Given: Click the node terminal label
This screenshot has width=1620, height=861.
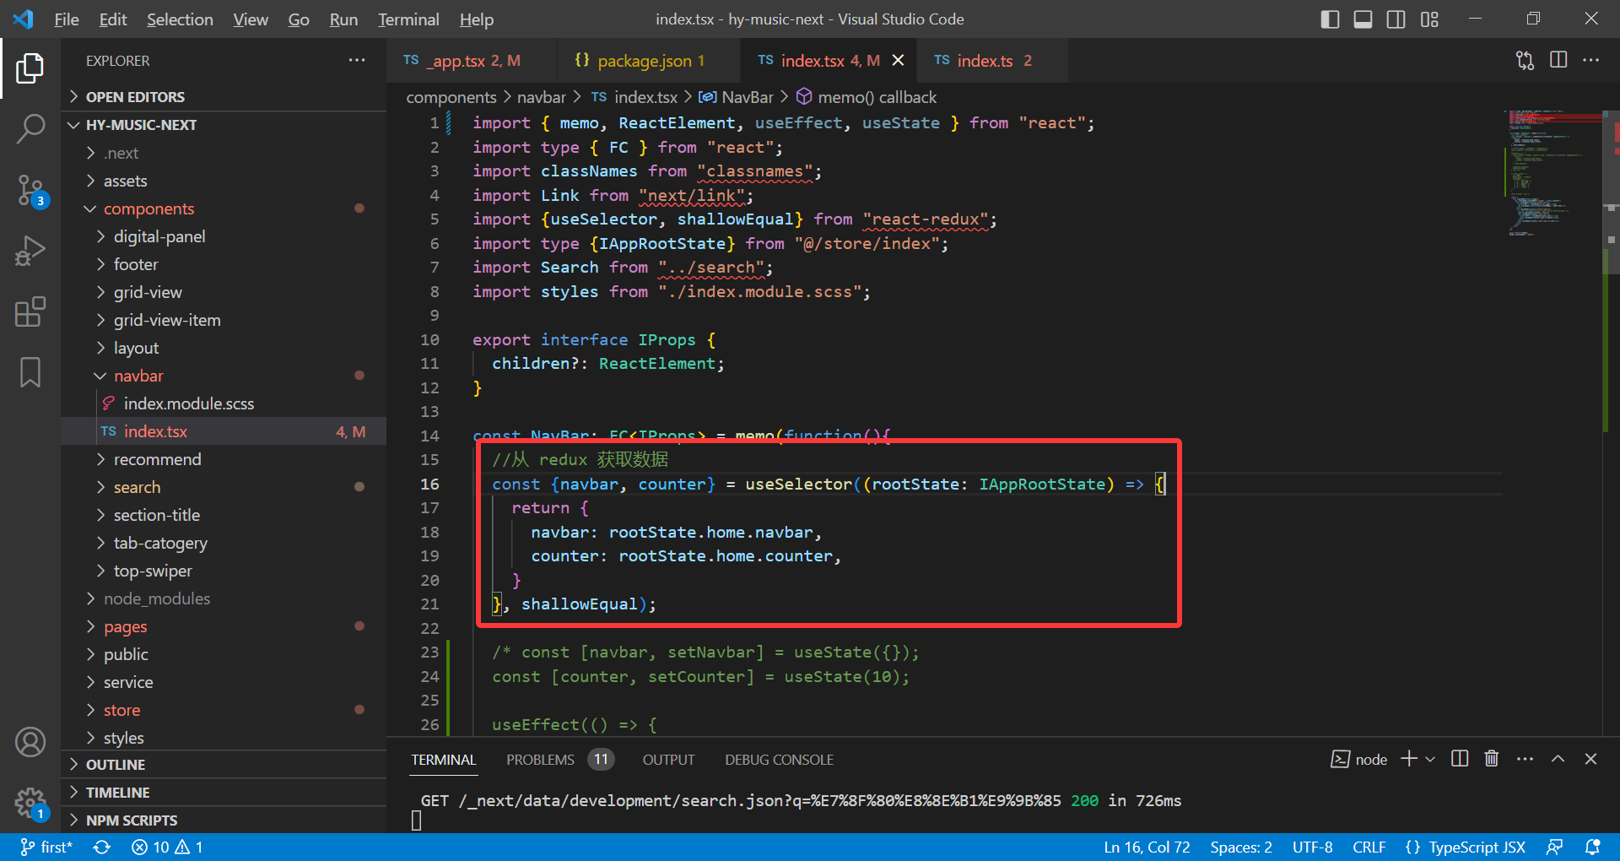Looking at the screenshot, I should [1359, 759].
